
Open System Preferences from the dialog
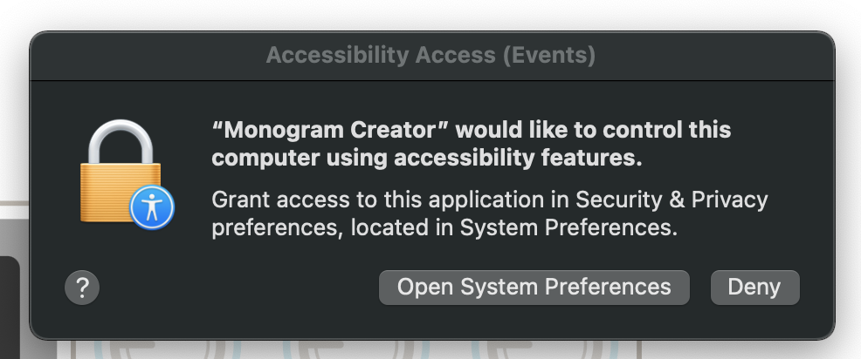534,288
